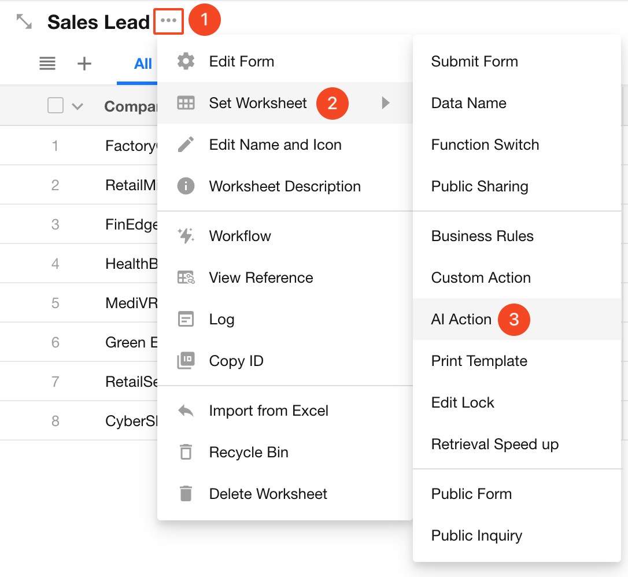Open the dropdown chevron next to checkbox

77,106
